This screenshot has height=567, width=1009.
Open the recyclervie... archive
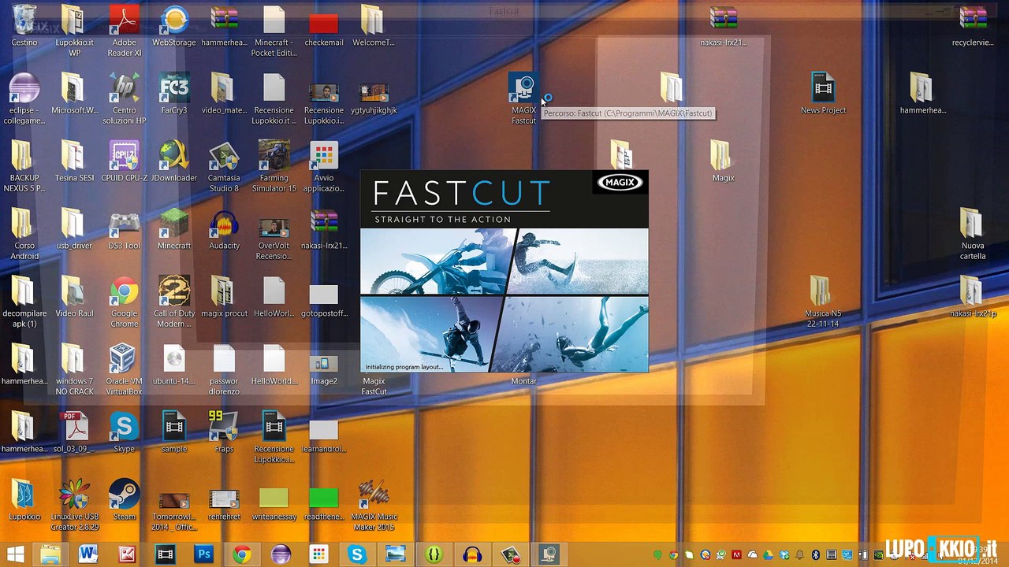pos(973,25)
